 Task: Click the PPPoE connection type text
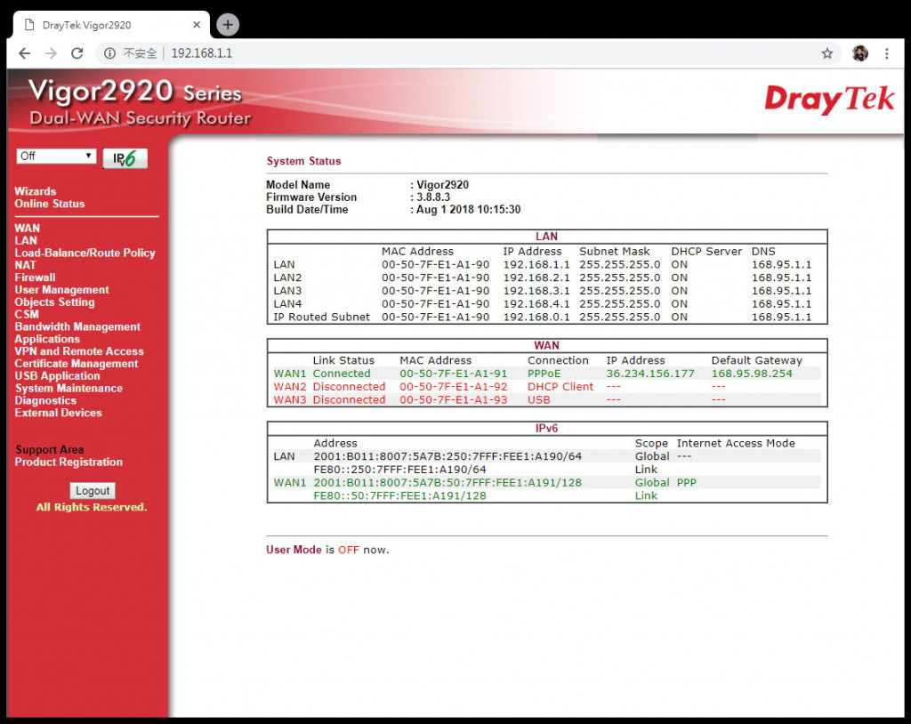(544, 374)
